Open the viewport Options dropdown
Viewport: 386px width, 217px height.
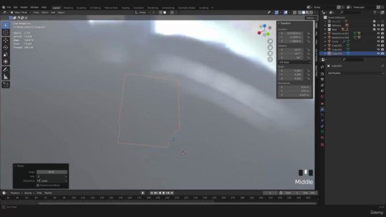(x=311, y=18)
